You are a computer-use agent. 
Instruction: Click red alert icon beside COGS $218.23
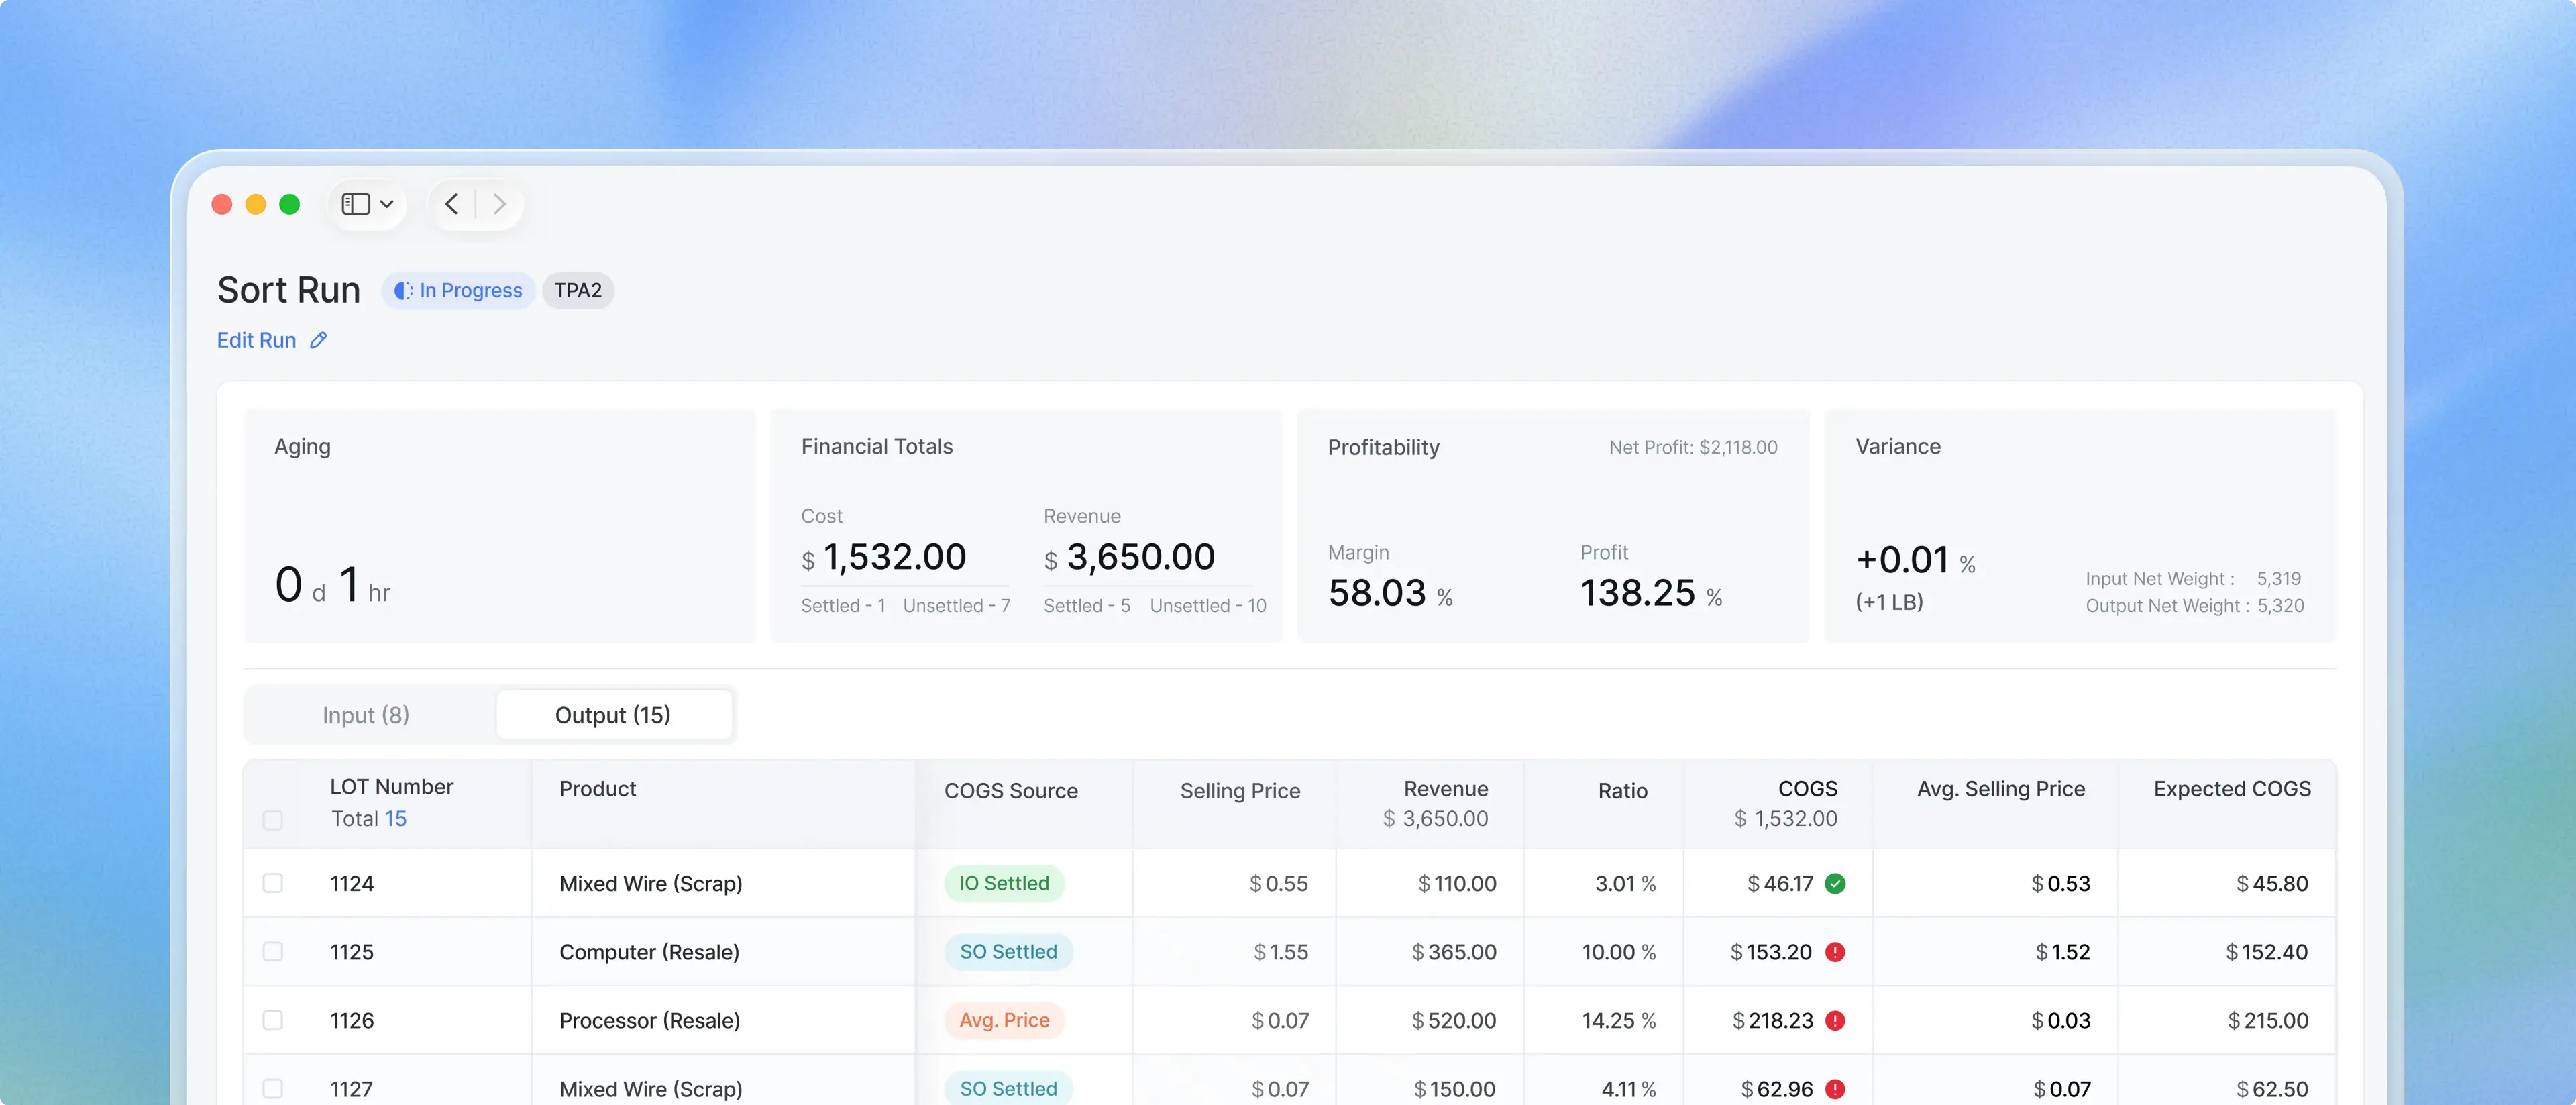pos(1835,1020)
